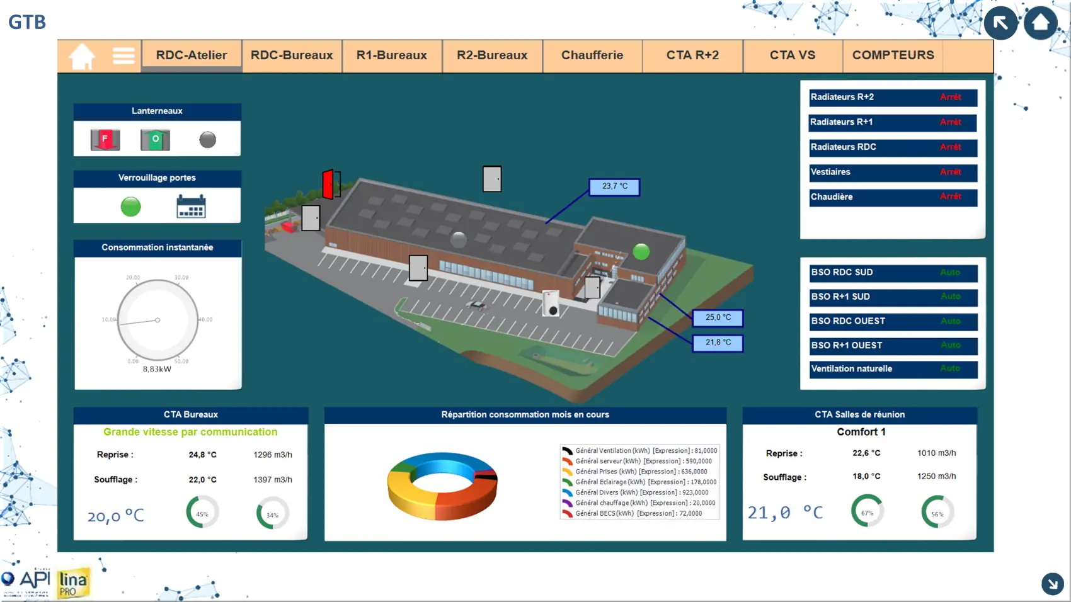
Task: Expand the BSO RDC SUD Auto mode
Action: pos(949,273)
